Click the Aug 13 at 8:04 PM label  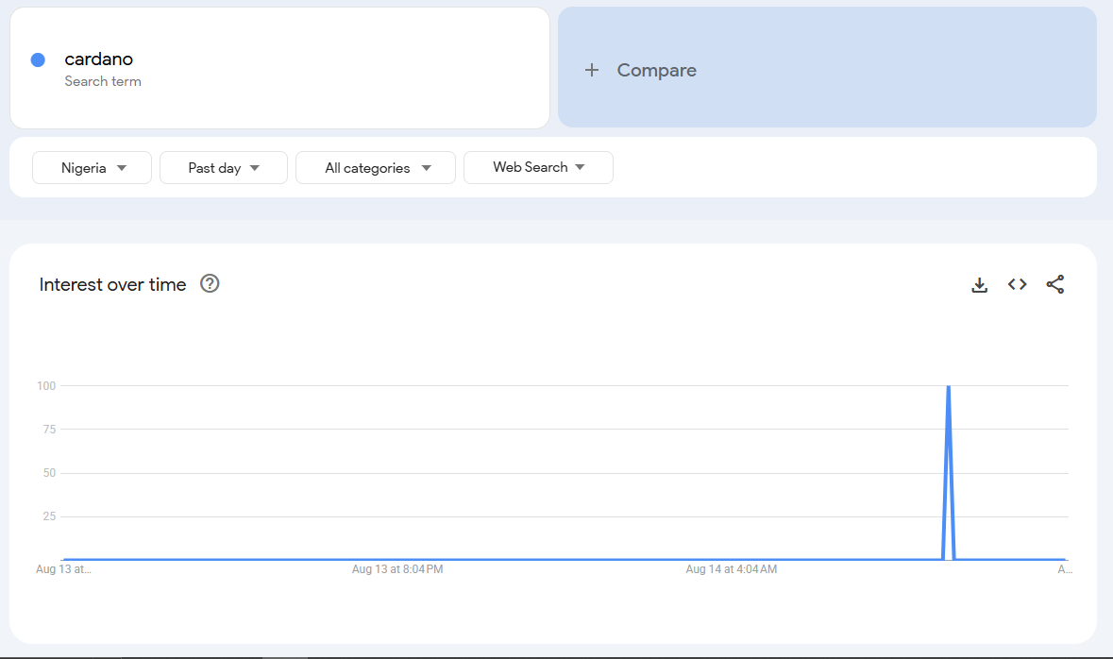point(397,568)
